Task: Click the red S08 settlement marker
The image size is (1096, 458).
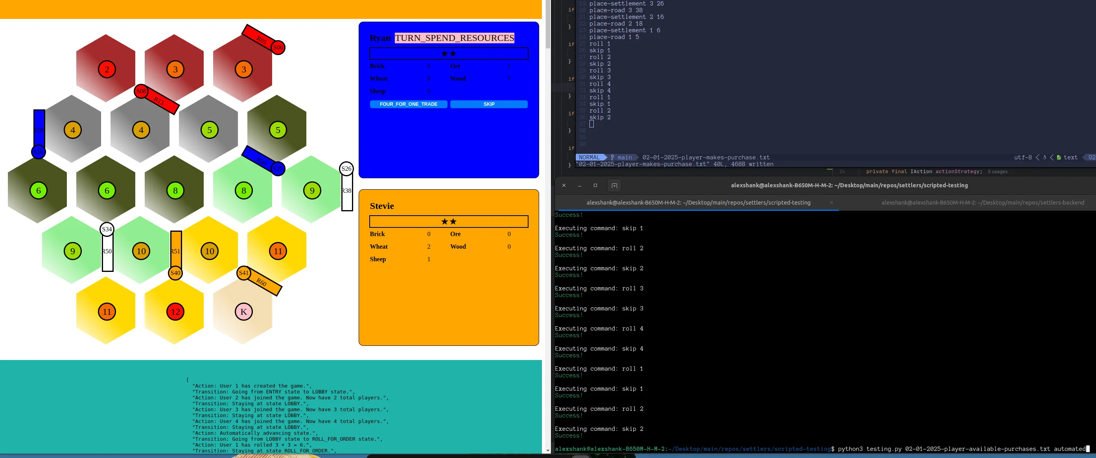Action: click(x=141, y=91)
